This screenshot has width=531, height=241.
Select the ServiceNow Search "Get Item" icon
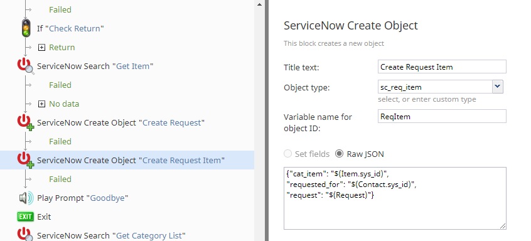pos(26,66)
